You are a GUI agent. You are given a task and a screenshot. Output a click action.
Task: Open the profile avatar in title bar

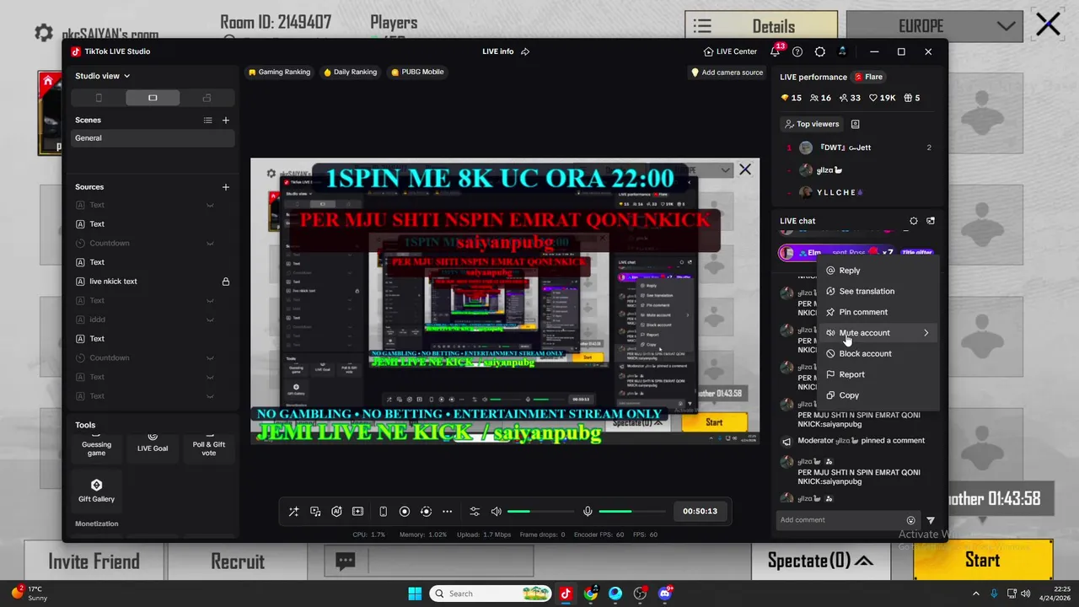pos(842,51)
